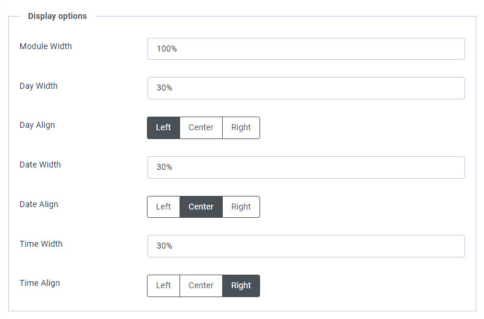Click the Date Align label
The width and height of the screenshot is (484, 319).
tap(39, 204)
